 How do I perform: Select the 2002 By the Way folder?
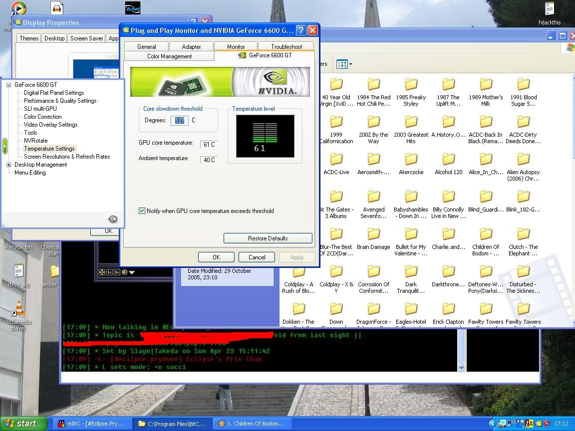point(374,129)
